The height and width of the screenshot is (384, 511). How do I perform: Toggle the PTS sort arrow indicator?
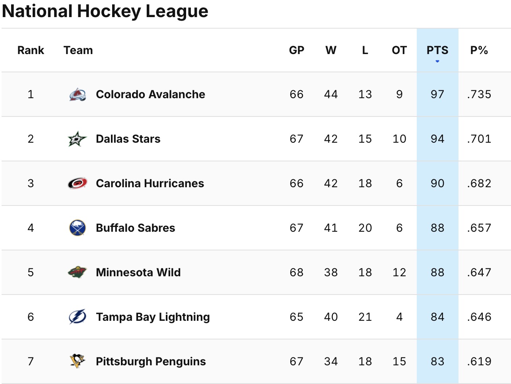(437, 61)
